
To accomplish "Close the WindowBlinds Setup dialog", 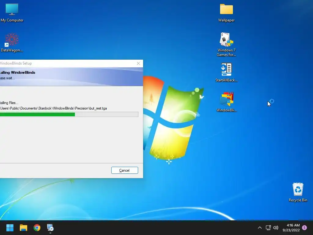I will coord(138,63).
